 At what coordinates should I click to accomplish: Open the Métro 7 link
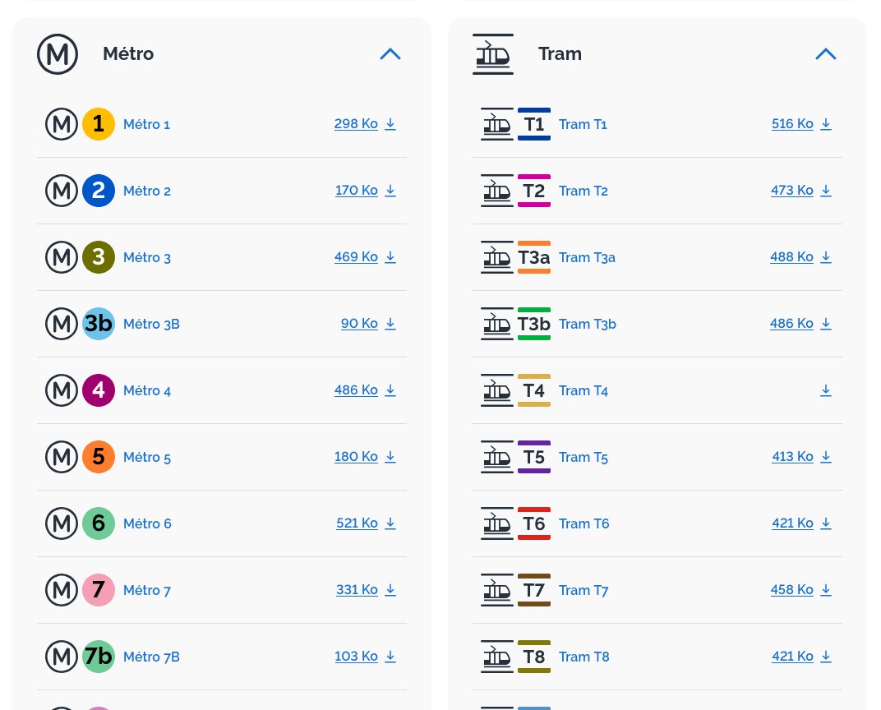tap(146, 590)
